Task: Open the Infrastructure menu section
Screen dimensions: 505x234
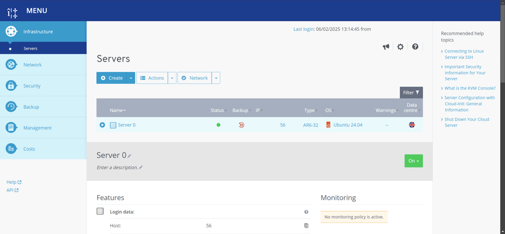Action: tap(43, 32)
